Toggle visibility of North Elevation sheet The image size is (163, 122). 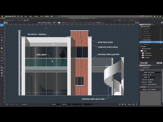pyautogui.click(x=140, y=36)
